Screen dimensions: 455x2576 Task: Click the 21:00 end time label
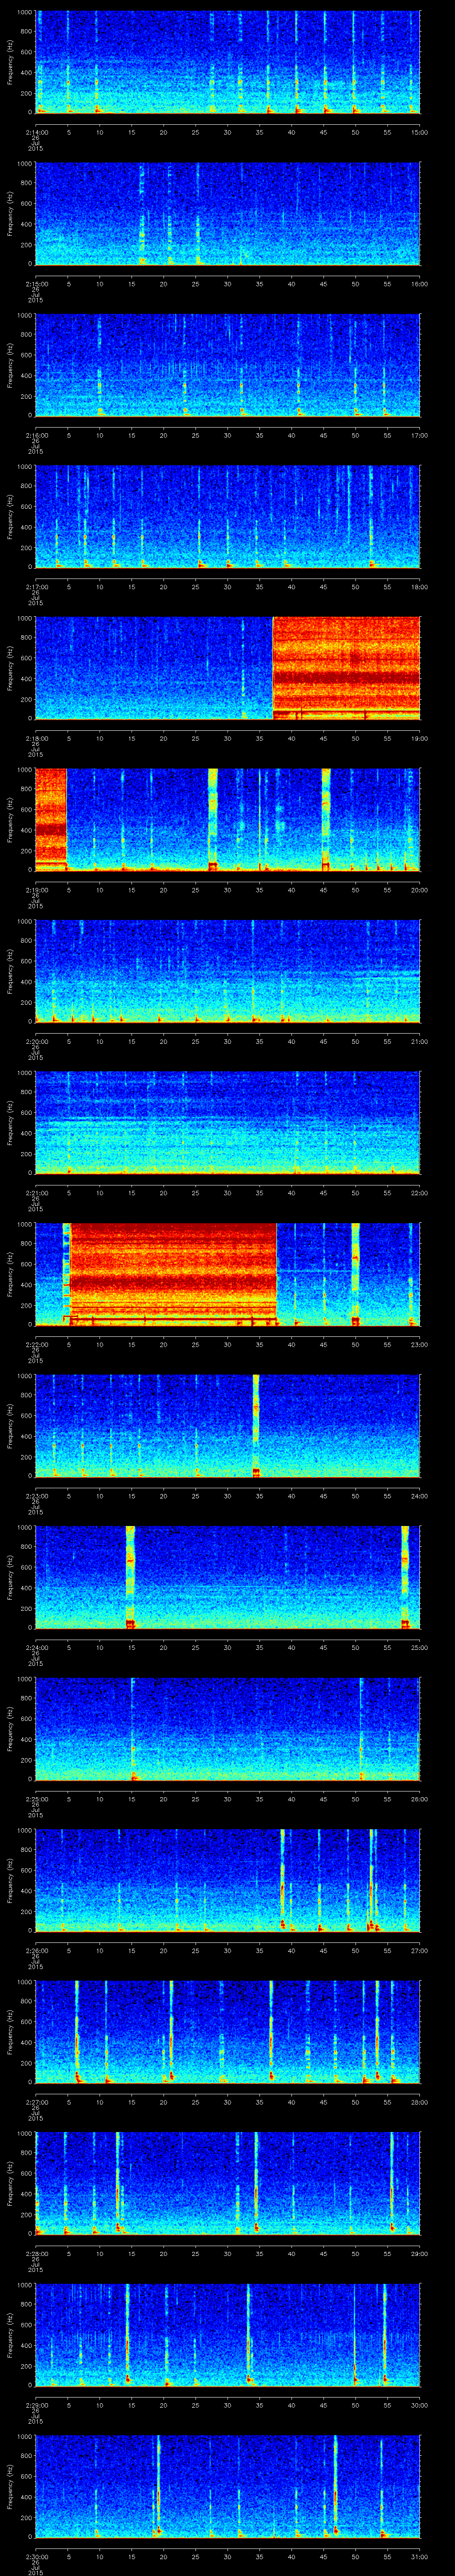pyautogui.click(x=420, y=1041)
